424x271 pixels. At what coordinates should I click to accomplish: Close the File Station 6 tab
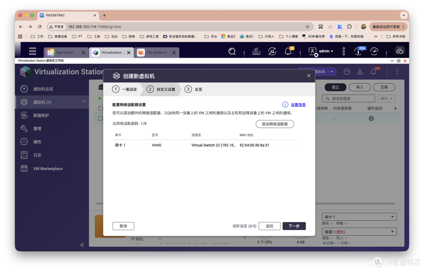pyautogui.click(x=174, y=53)
